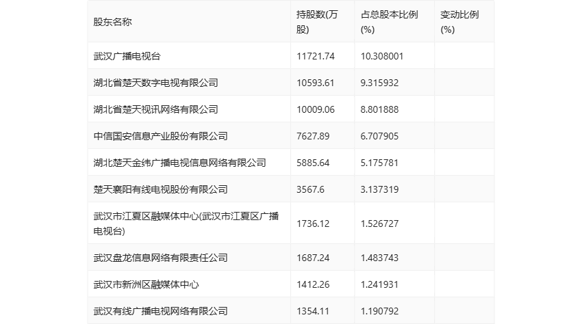Select the value 1354.11

313,311
